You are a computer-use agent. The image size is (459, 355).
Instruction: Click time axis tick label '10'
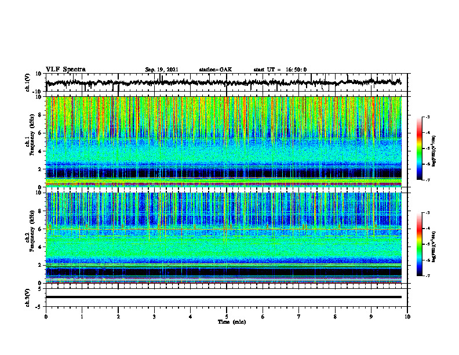(x=407, y=317)
